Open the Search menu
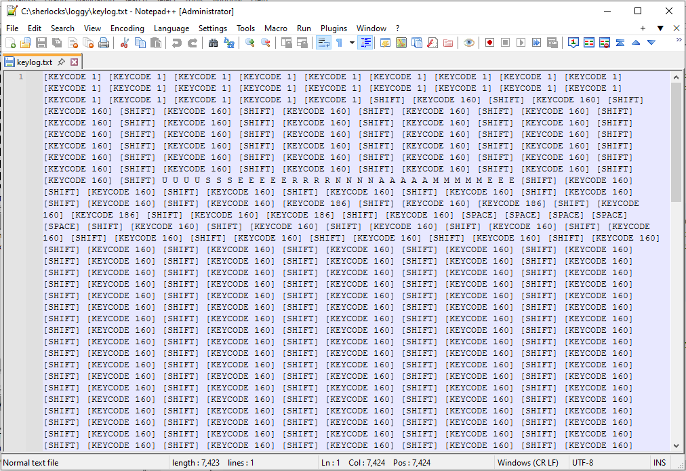 coord(62,28)
